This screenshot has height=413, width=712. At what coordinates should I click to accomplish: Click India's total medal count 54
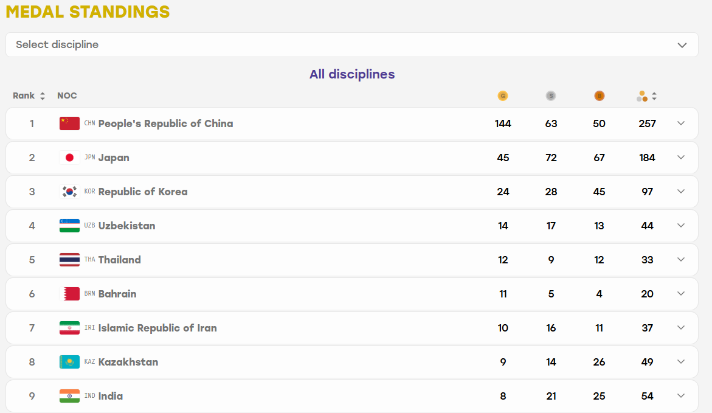click(647, 396)
